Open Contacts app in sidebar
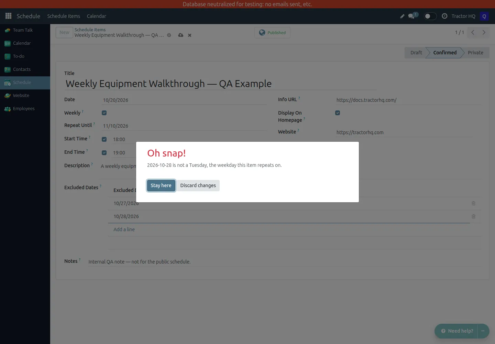 point(25,69)
